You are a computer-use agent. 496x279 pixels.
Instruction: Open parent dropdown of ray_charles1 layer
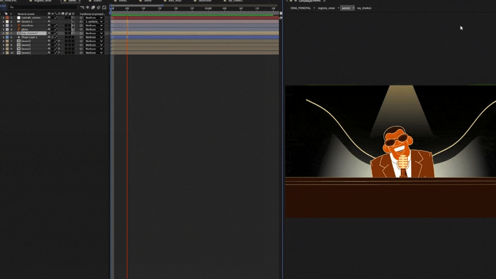click(x=94, y=33)
